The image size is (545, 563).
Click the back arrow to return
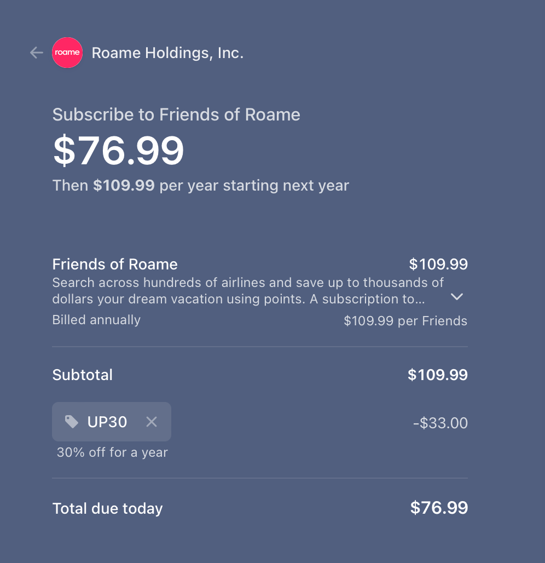pos(36,53)
